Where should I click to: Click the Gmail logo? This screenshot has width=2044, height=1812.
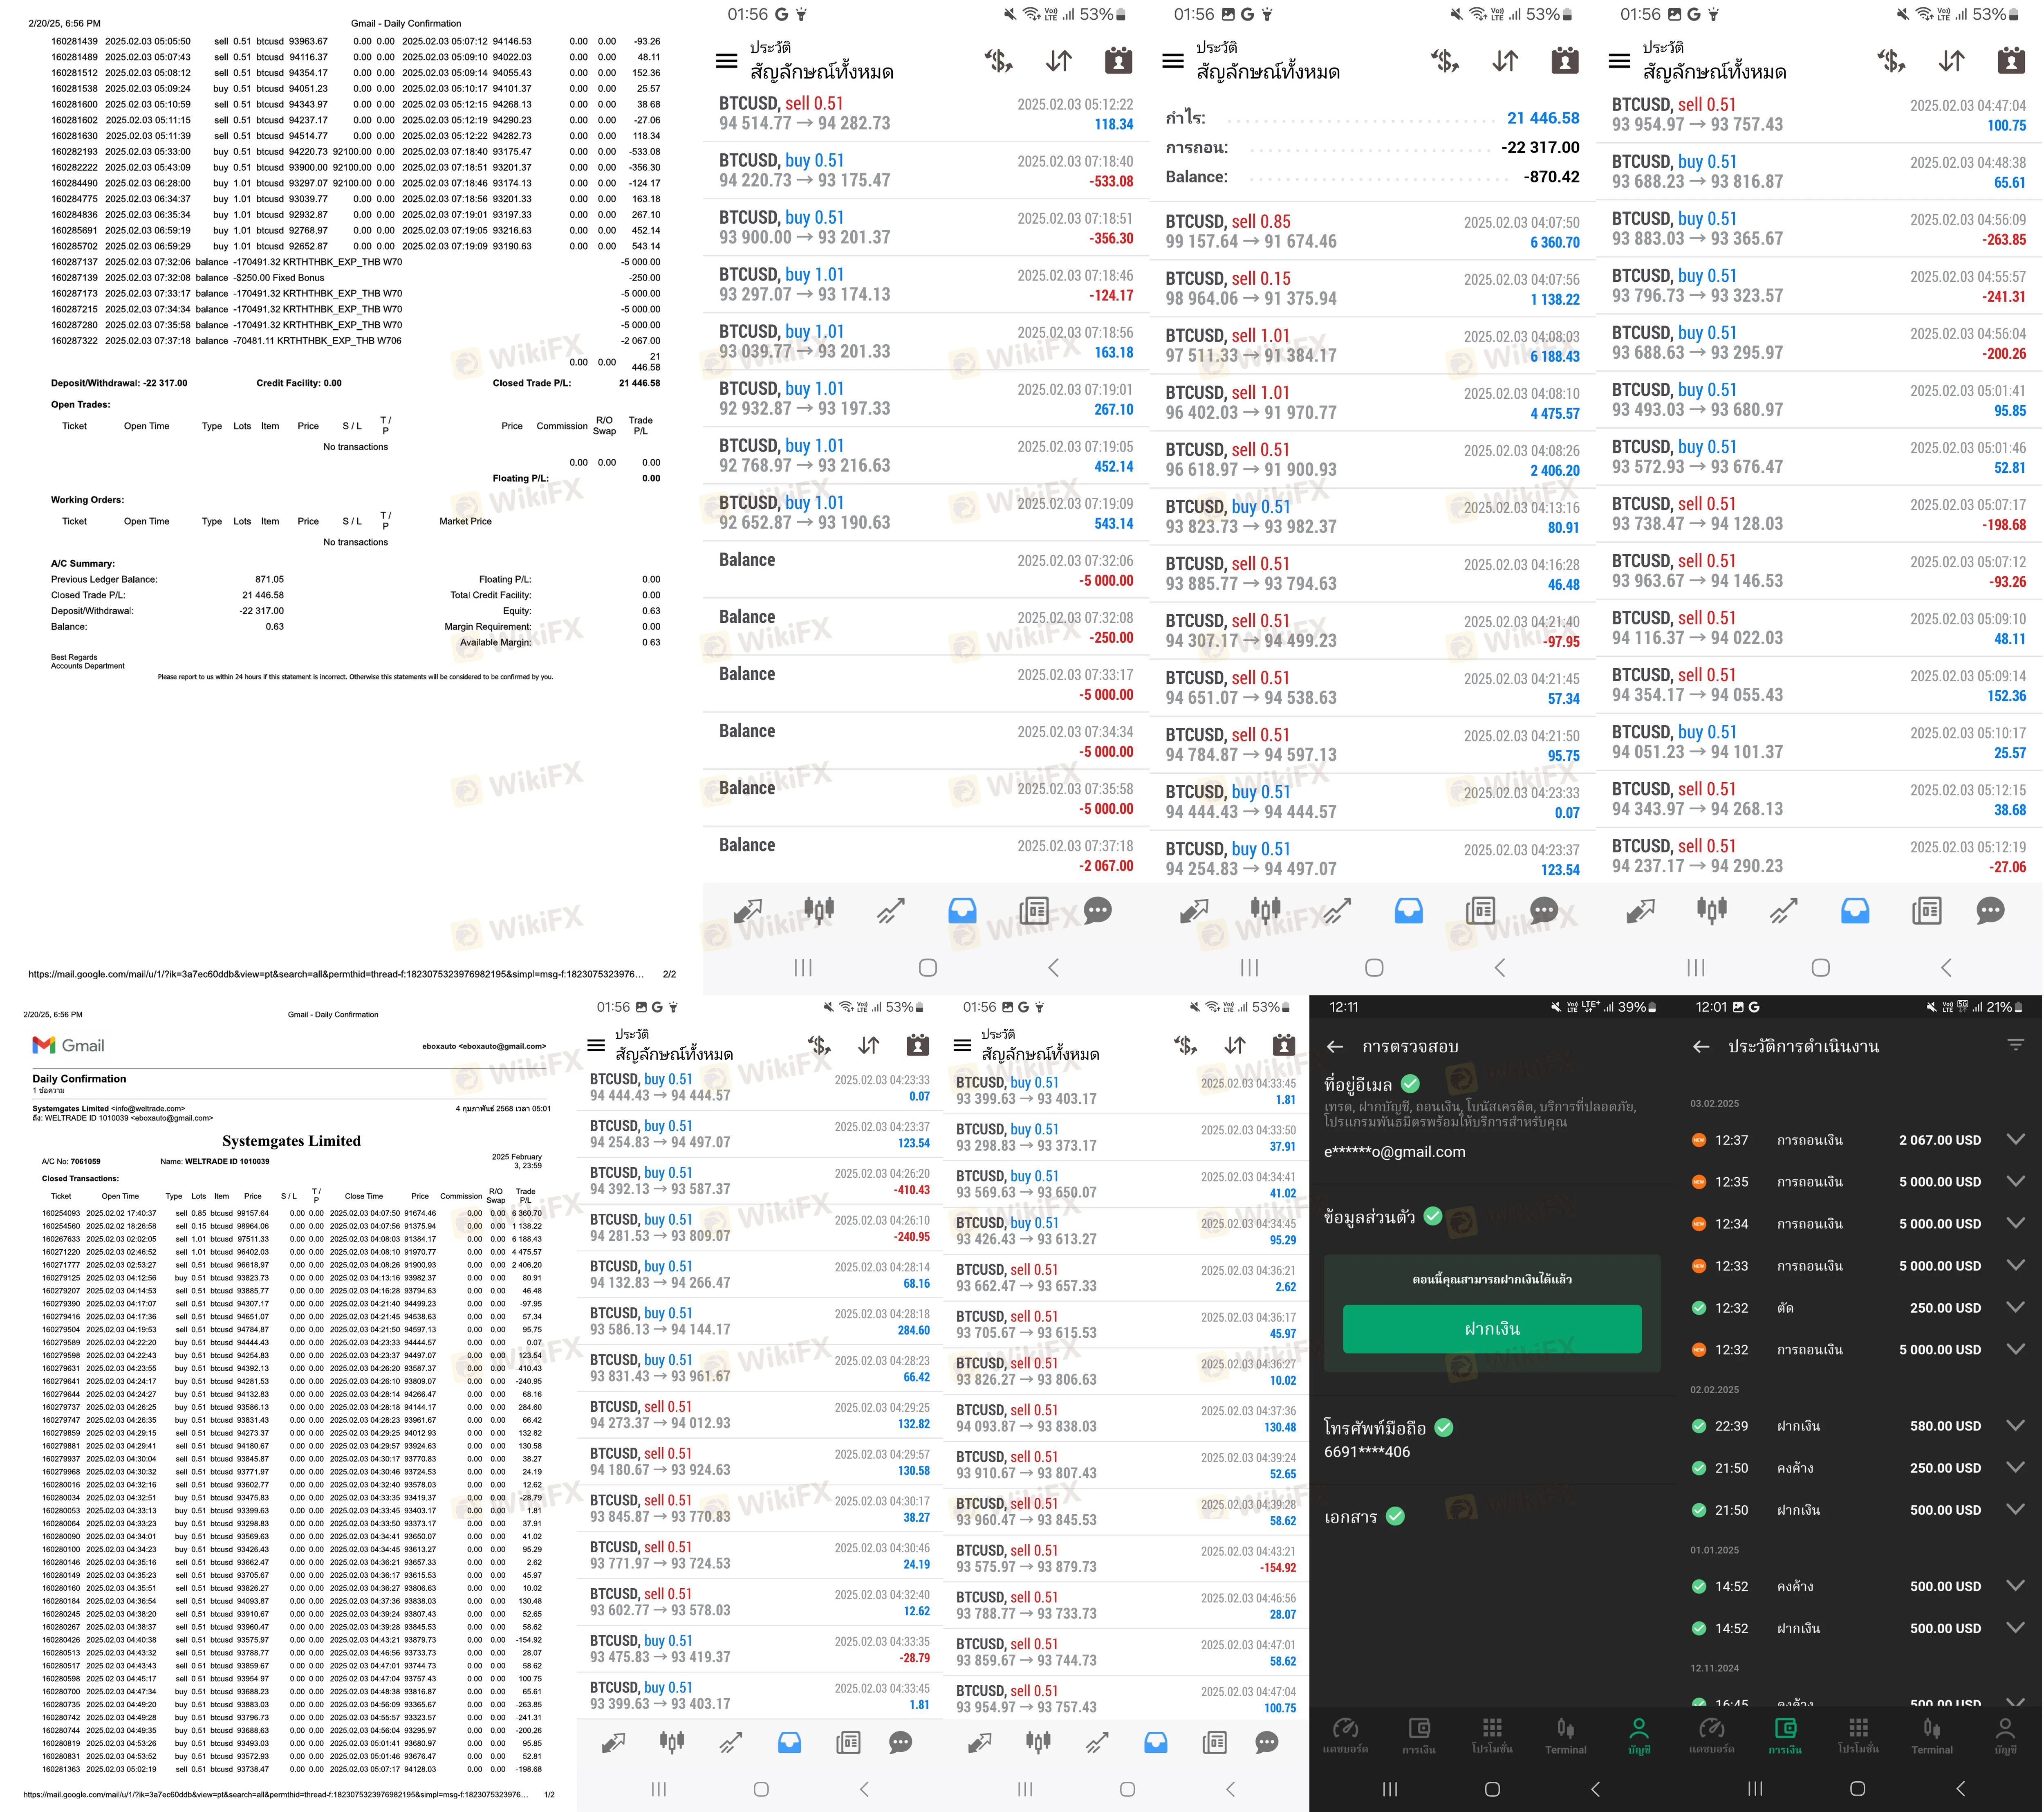[x=68, y=1046]
